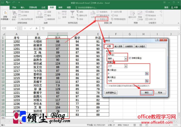Click the insert function fx icon
This screenshot has height=127, width=181.
[x=36, y=28]
